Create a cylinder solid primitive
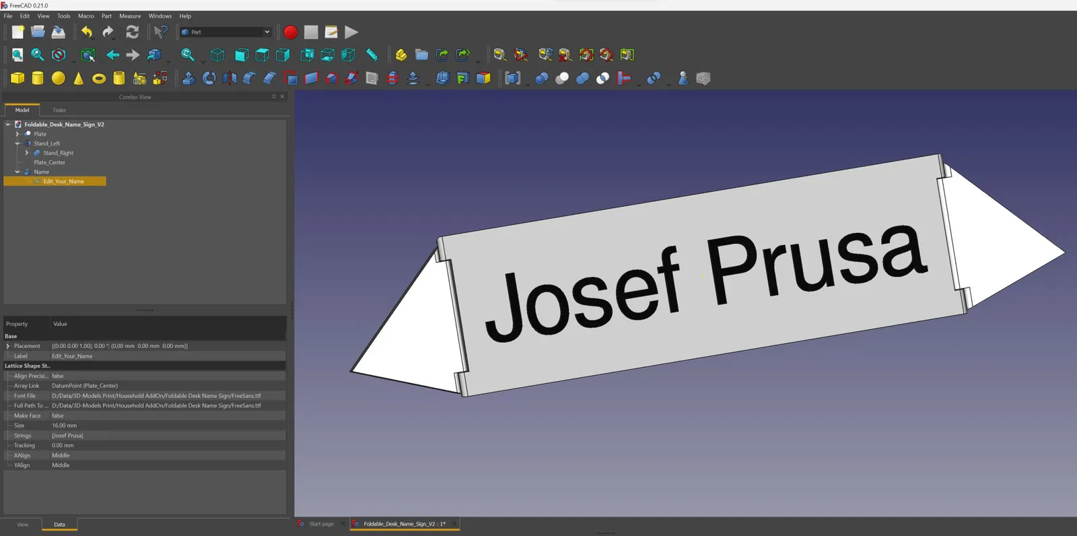 38,78
